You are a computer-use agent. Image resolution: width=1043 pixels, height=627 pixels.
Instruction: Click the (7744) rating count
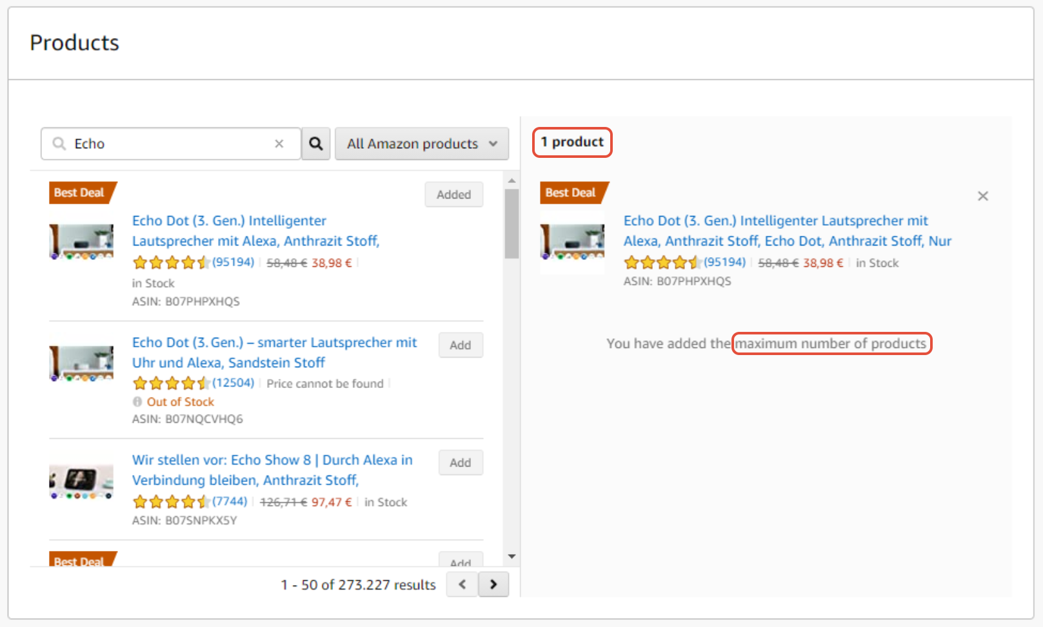point(230,501)
